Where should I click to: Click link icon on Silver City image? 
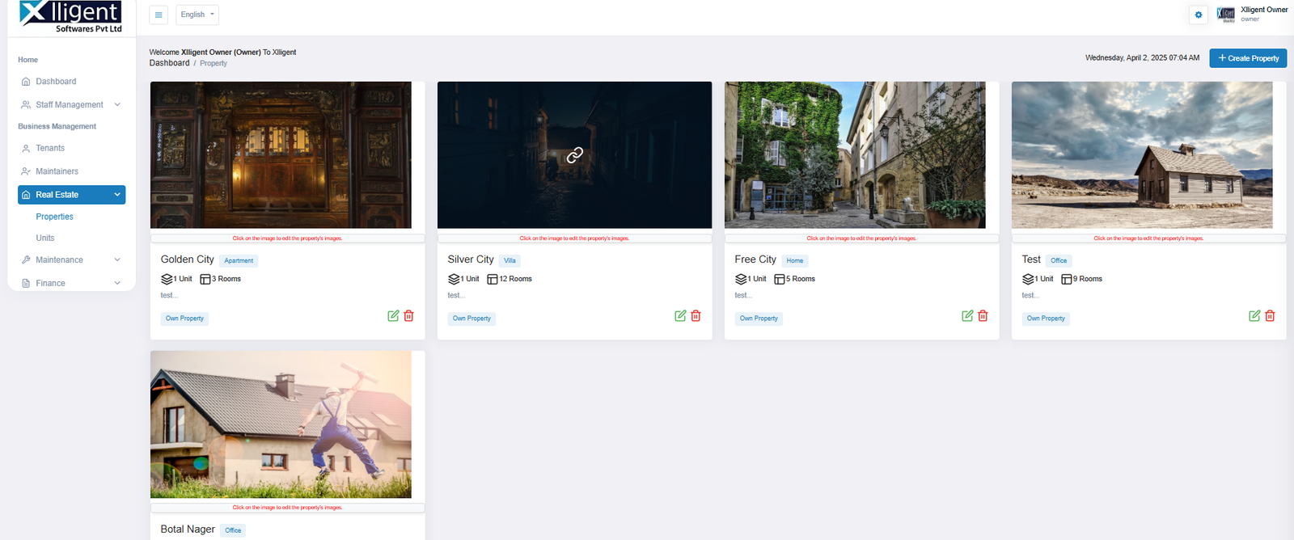point(575,155)
